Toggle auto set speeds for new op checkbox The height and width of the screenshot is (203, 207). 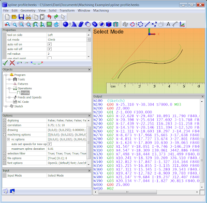(x=50, y=144)
